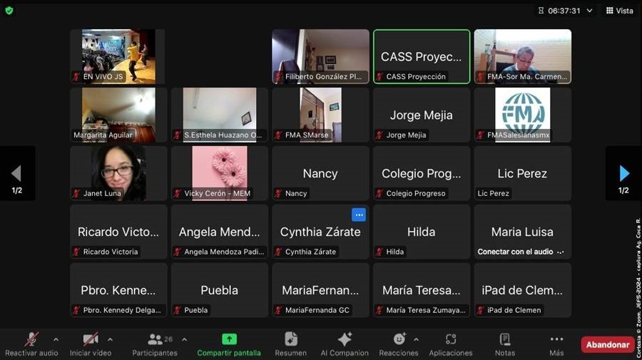The height and width of the screenshot is (360, 642).
Task: Select MariaFernanda GC participant tile
Action: point(320,290)
